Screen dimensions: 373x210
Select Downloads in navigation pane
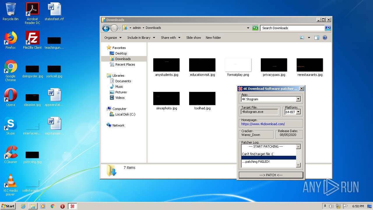123,59
